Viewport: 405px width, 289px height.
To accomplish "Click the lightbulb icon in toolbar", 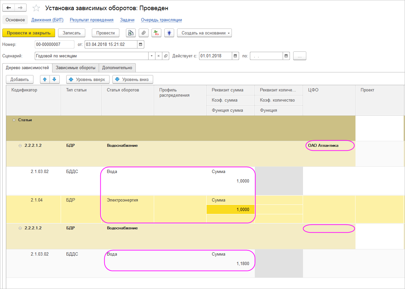I will pyautogui.click(x=169, y=33).
